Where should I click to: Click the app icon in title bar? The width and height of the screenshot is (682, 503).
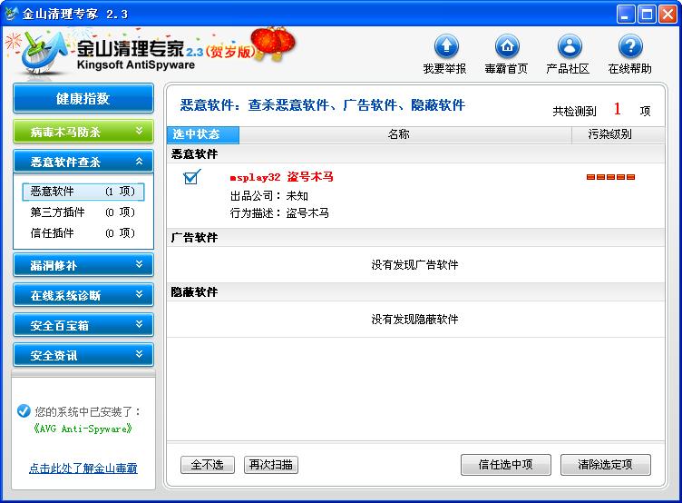pyautogui.click(x=11, y=14)
